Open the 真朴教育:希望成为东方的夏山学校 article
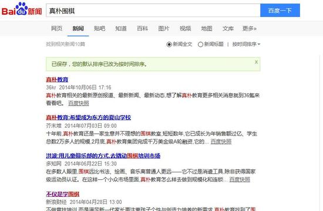Viewport: 323px width, 211px height. [x=88, y=117]
